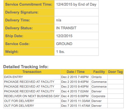Click the Detailed Tracking Info heading
126x111 pixels.
pos(26,67)
